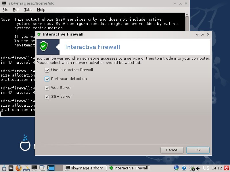Click the volume speaker tray icon
This screenshot has height=172, width=230.
pyautogui.click(x=198, y=169)
